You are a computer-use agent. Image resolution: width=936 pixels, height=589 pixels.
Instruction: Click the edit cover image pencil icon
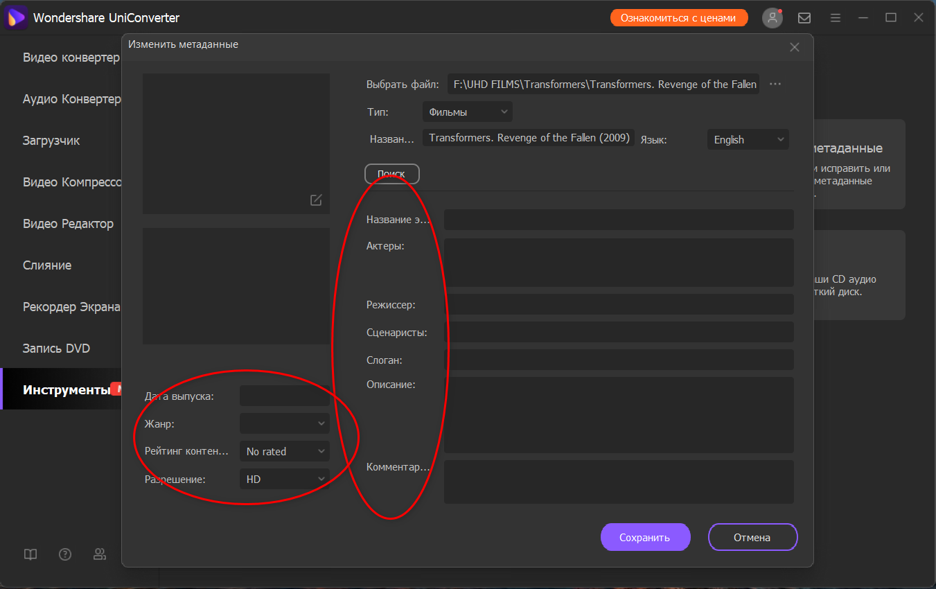[316, 200]
